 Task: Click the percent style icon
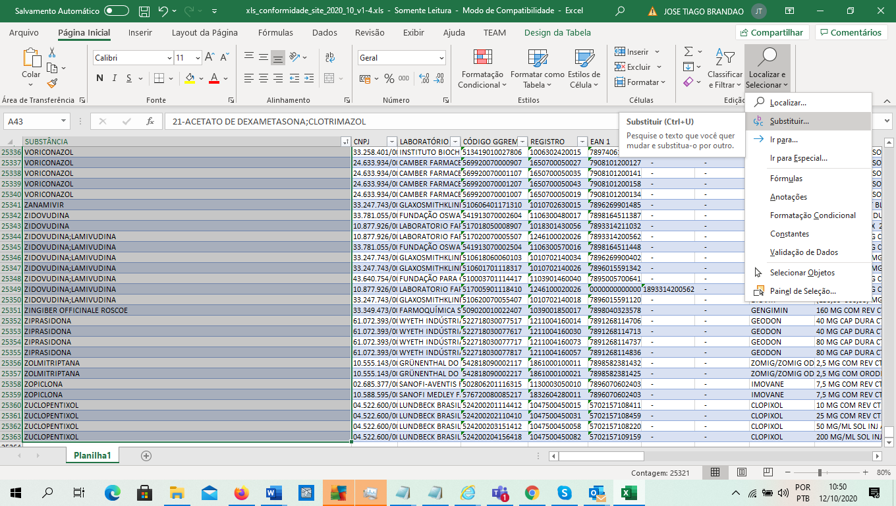coord(389,78)
